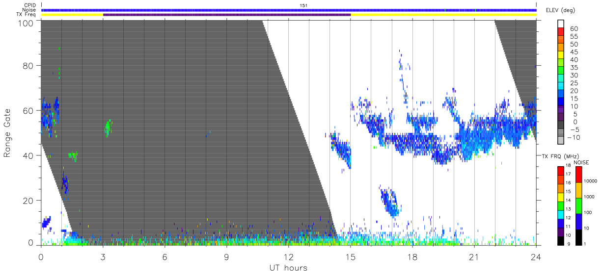Pick the red top swatch of NOISE colorbar
Image resolution: width=603 pixels, height=278 pixels.
click(578, 175)
